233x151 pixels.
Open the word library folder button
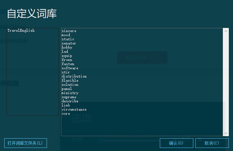[26, 143]
